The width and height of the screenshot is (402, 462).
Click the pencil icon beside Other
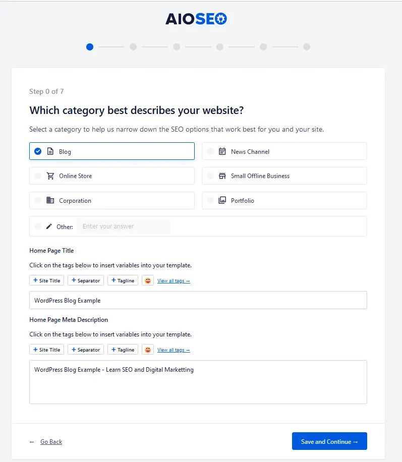(49, 226)
